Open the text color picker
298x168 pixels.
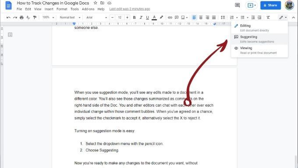pyautogui.click(x=154, y=18)
